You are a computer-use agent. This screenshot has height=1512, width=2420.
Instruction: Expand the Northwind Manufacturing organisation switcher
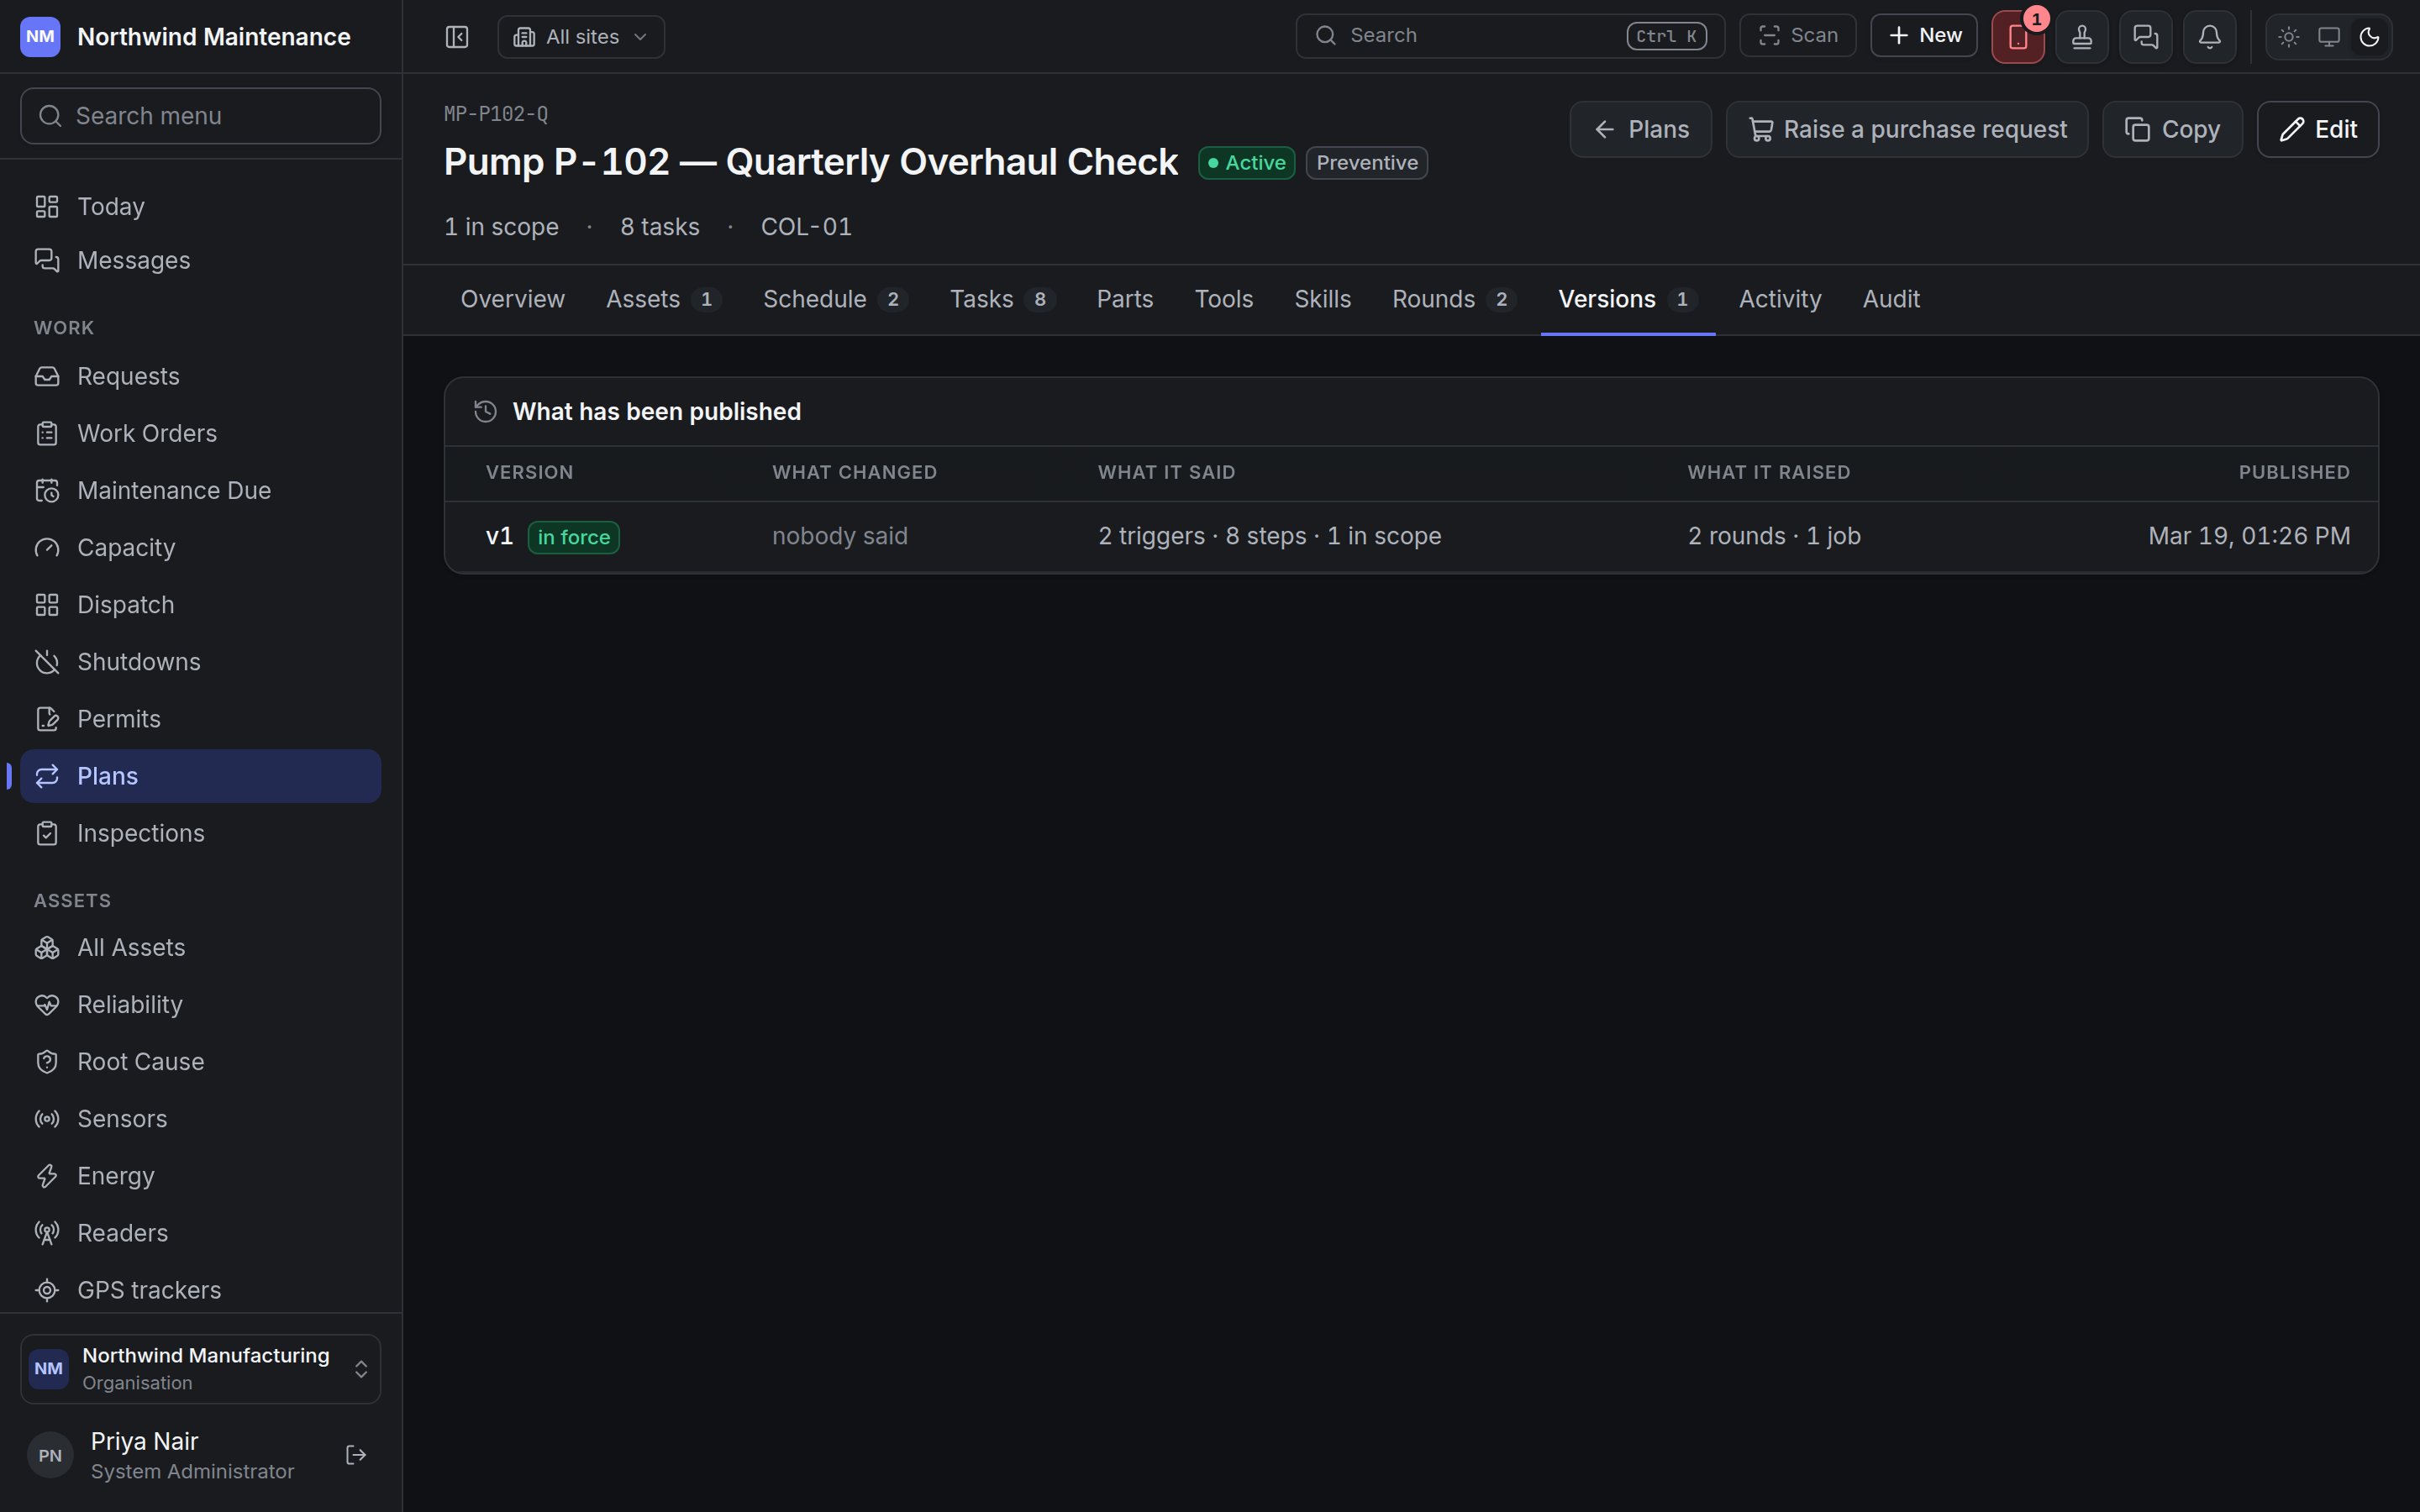[200, 1368]
